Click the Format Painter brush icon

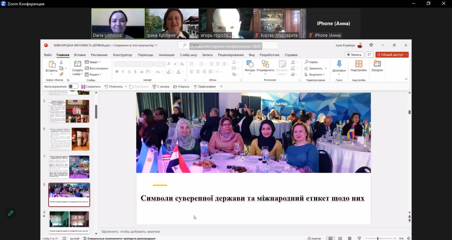[x=61, y=74]
